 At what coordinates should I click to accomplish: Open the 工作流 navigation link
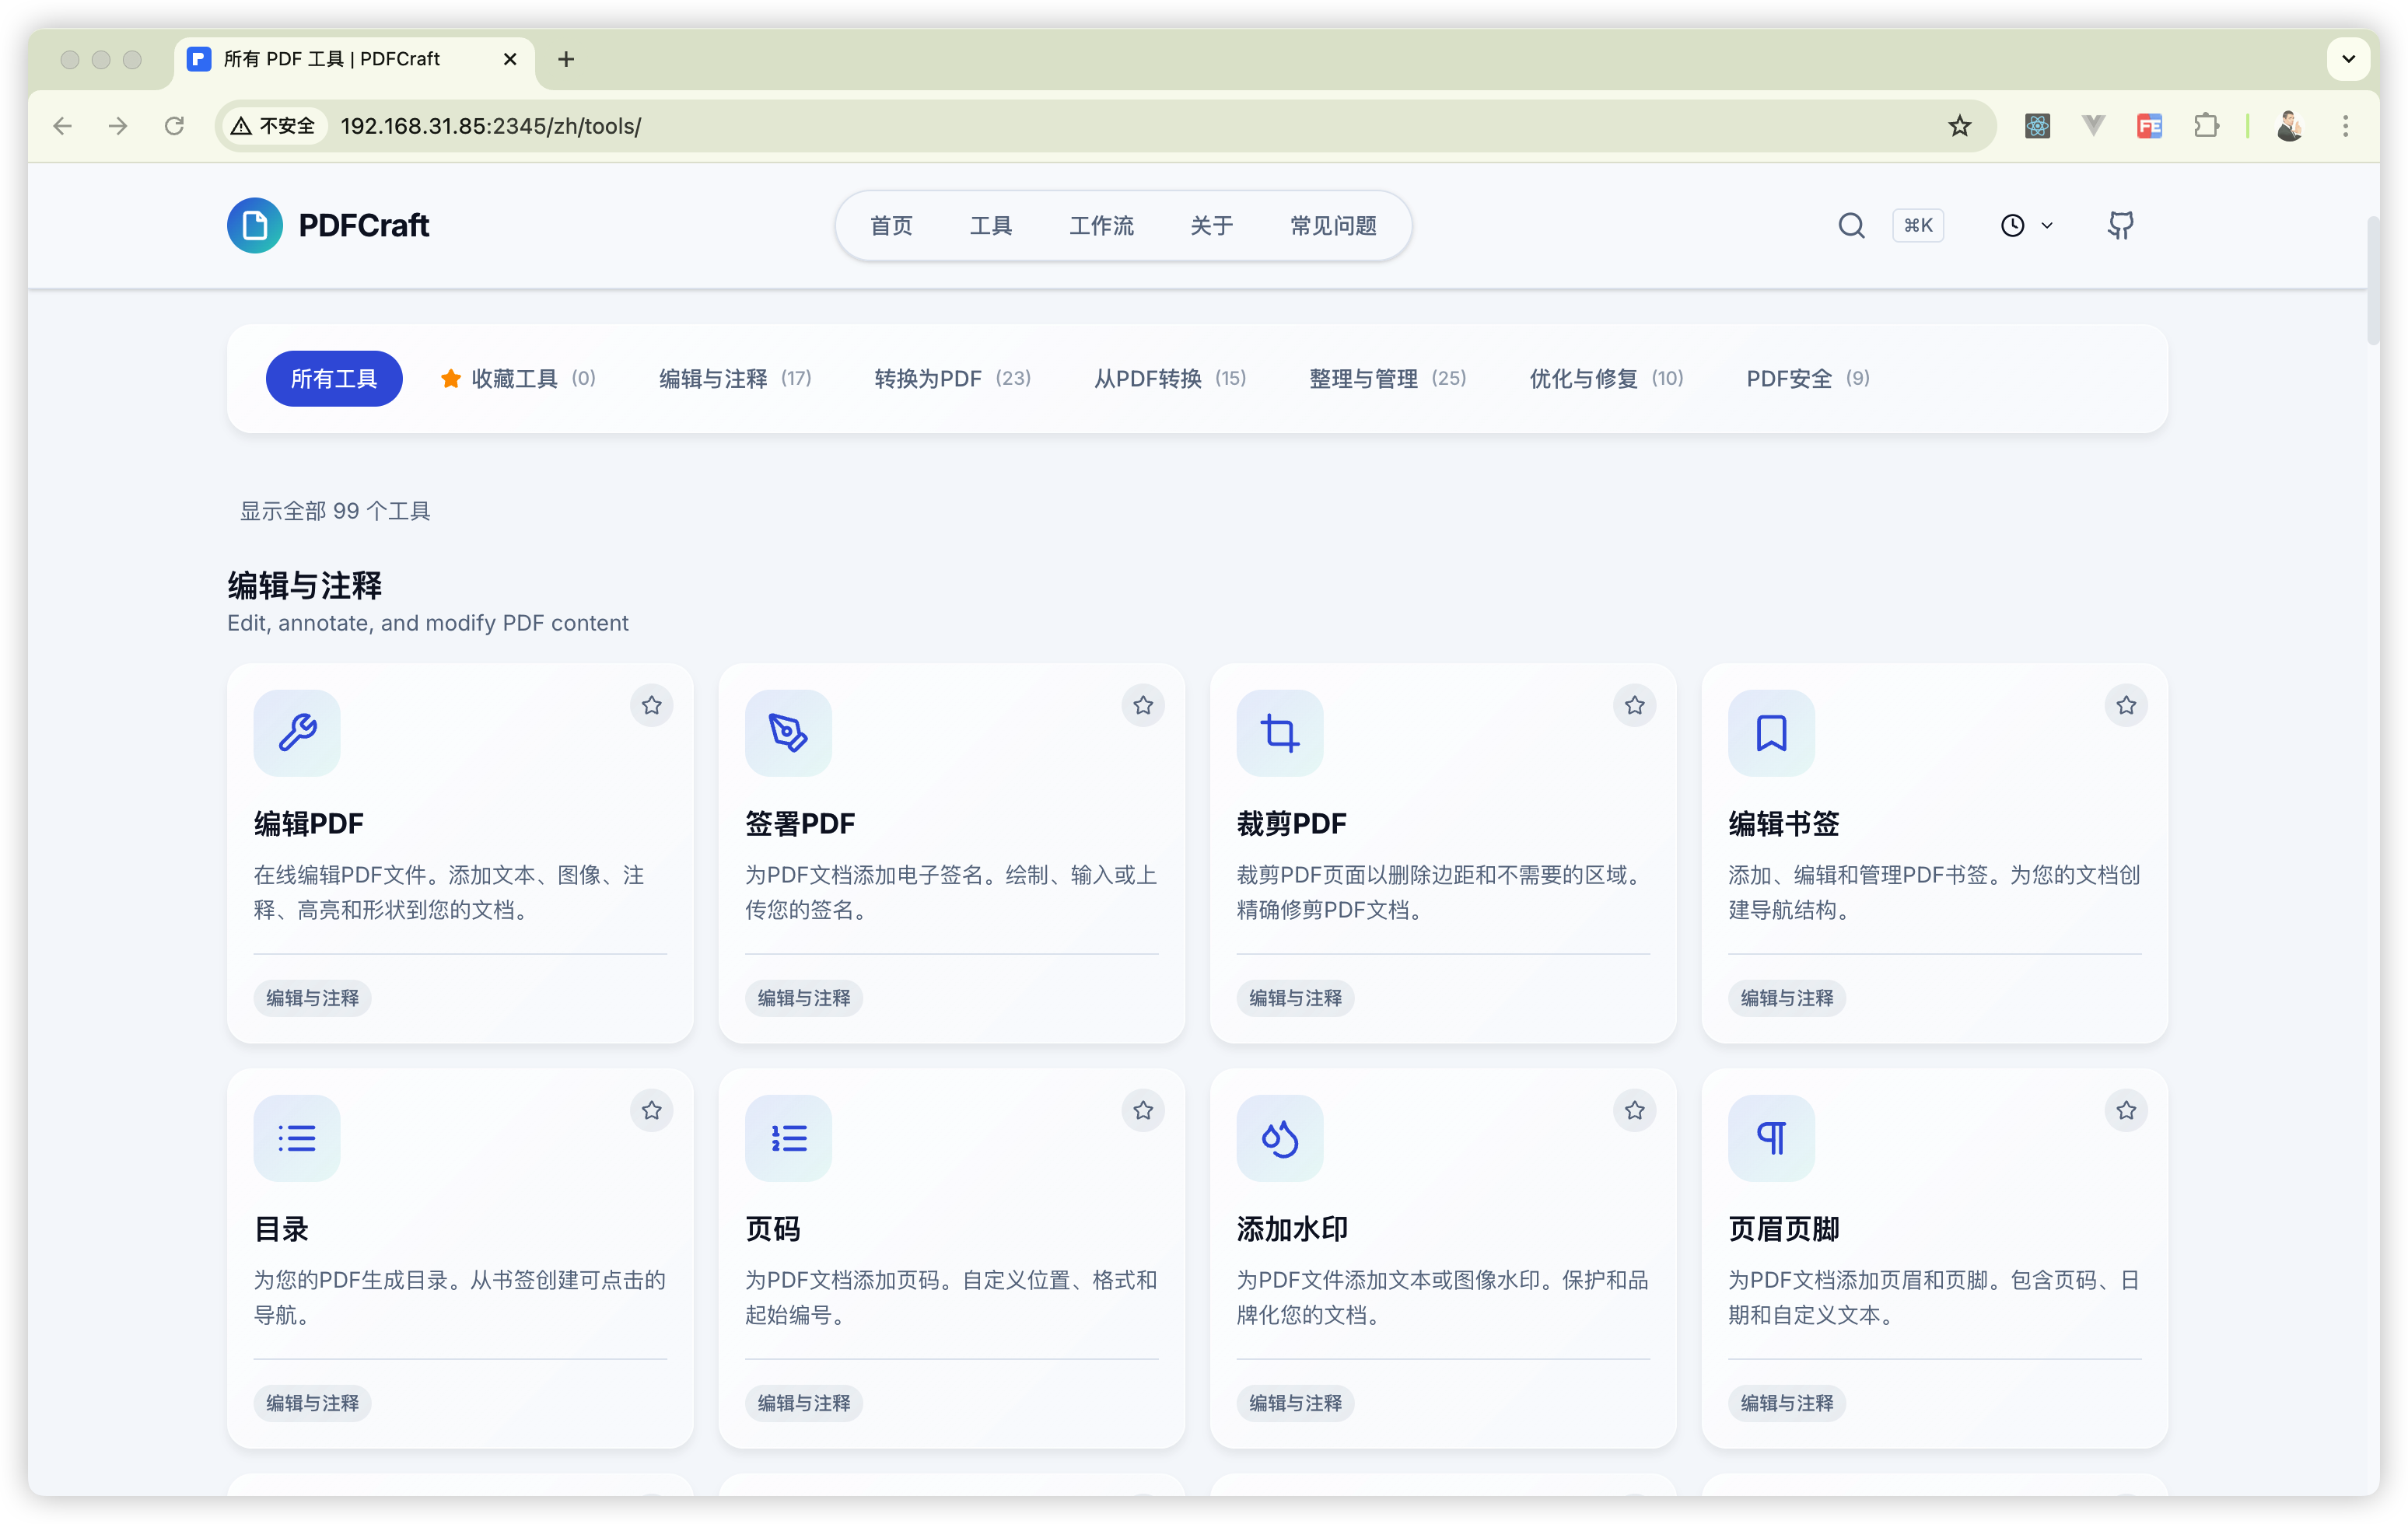click(1101, 225)
